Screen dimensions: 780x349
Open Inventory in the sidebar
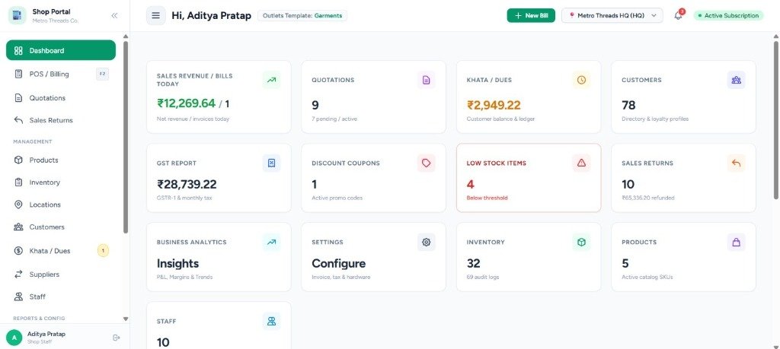click(x=61, y=182)
